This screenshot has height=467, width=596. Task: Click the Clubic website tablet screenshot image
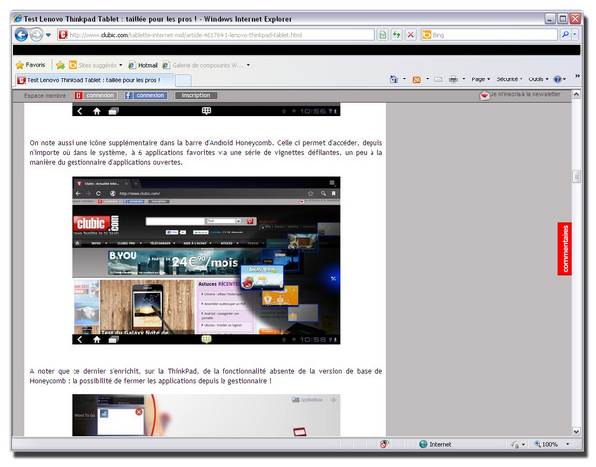[x=206, y=260]
